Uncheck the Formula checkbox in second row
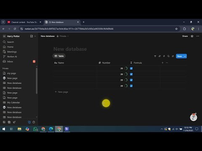The image size is (202, 151). tap(131, 74)
